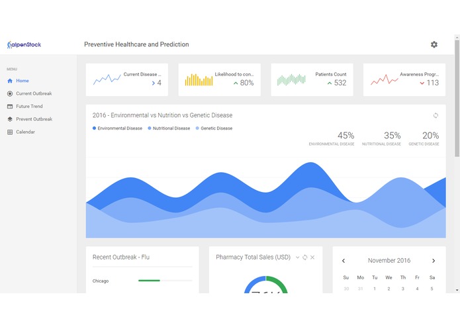Click the Current Disease value 4

pyautogui.click(x=160, y=83)
